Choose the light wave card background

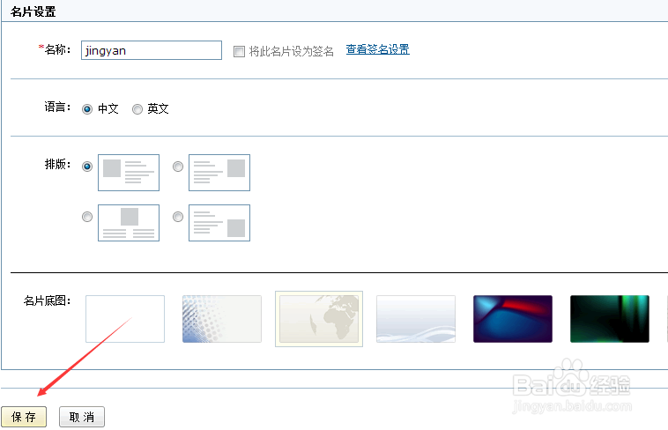(x=416, y=319)
